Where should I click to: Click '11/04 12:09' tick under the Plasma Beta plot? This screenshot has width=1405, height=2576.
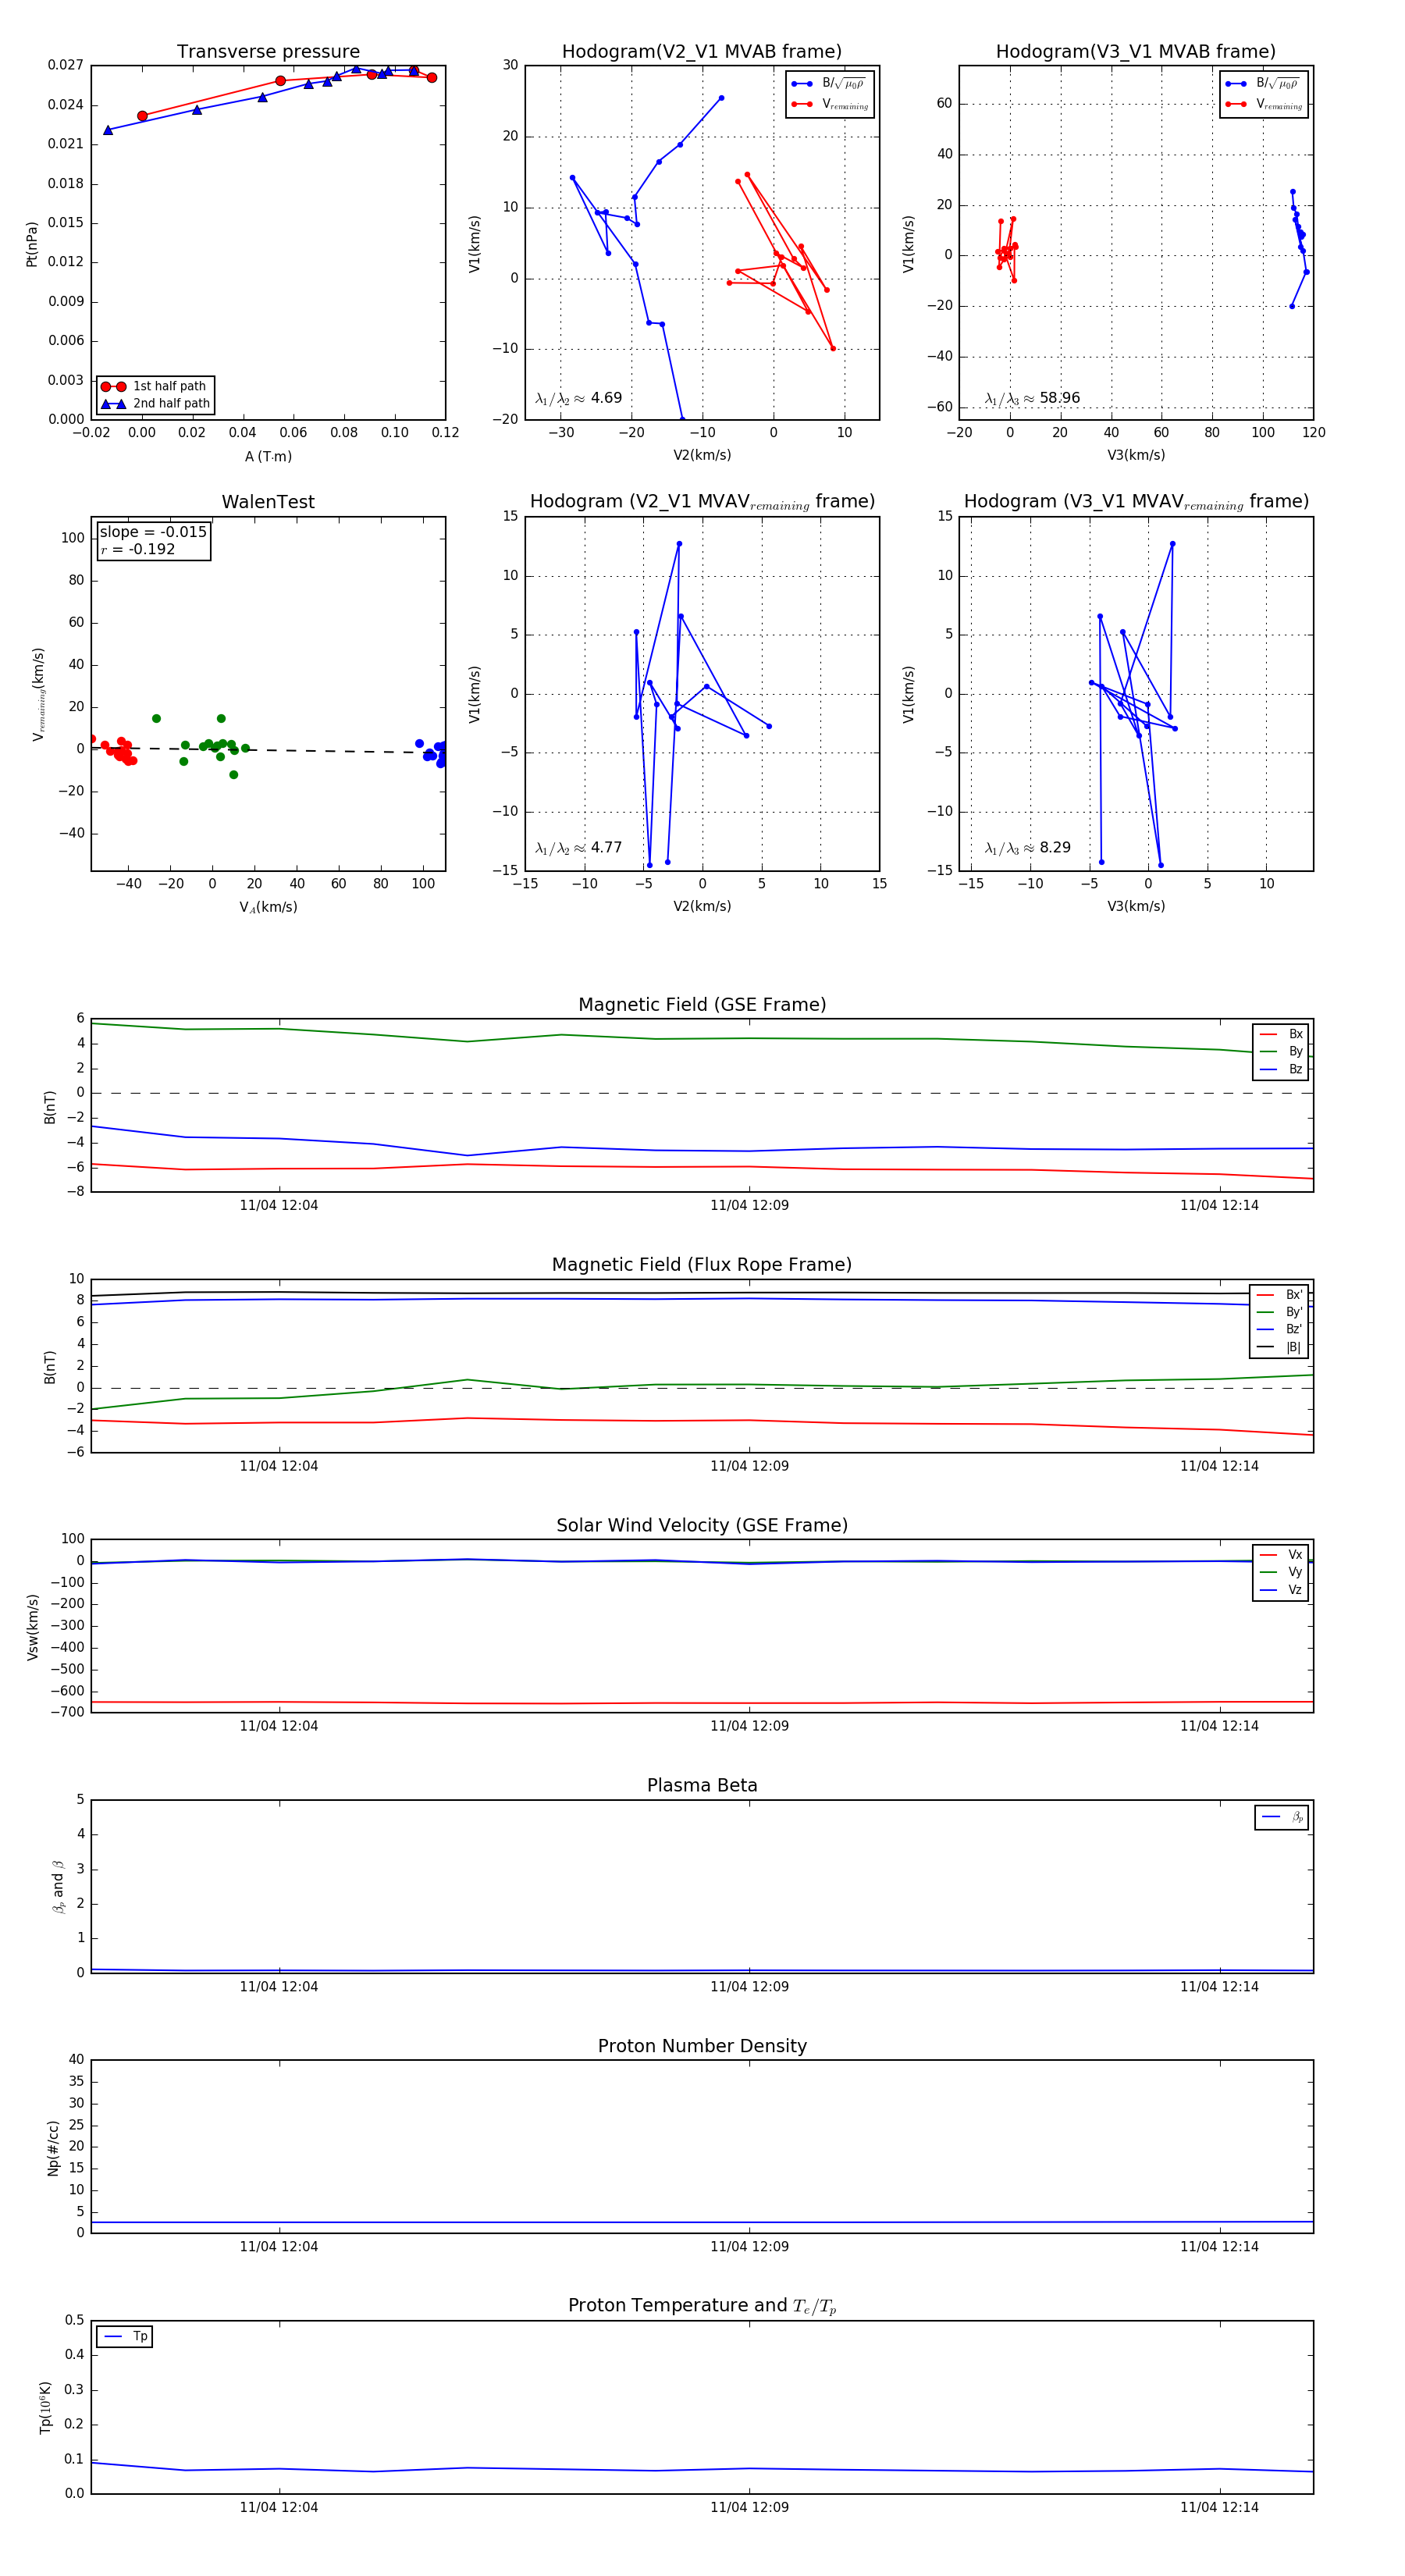pyautogui.click(x=749, y=1987)
